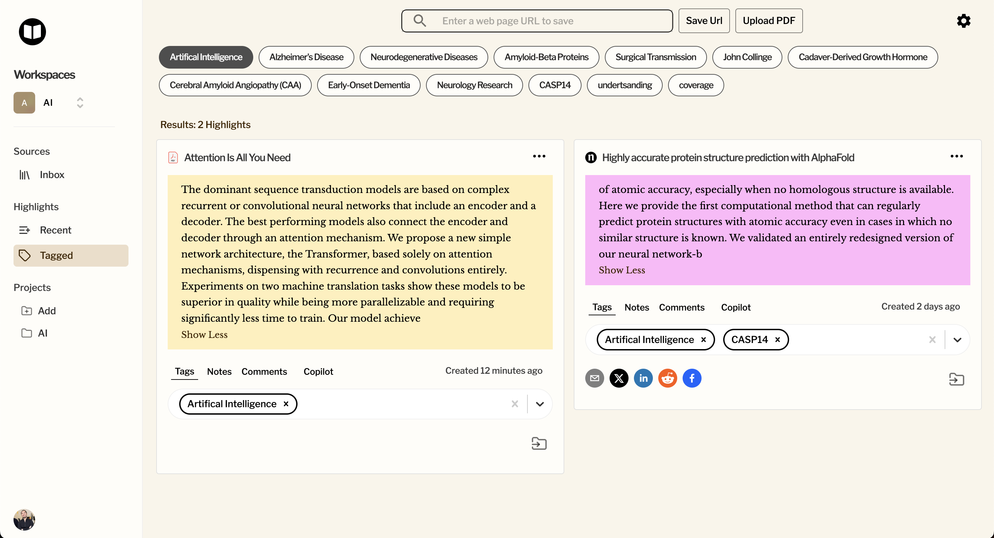This screenshot has width=994, height=538.
Task: Switch to Notes tab on AlphaFold card
Action: coord(636,308)
